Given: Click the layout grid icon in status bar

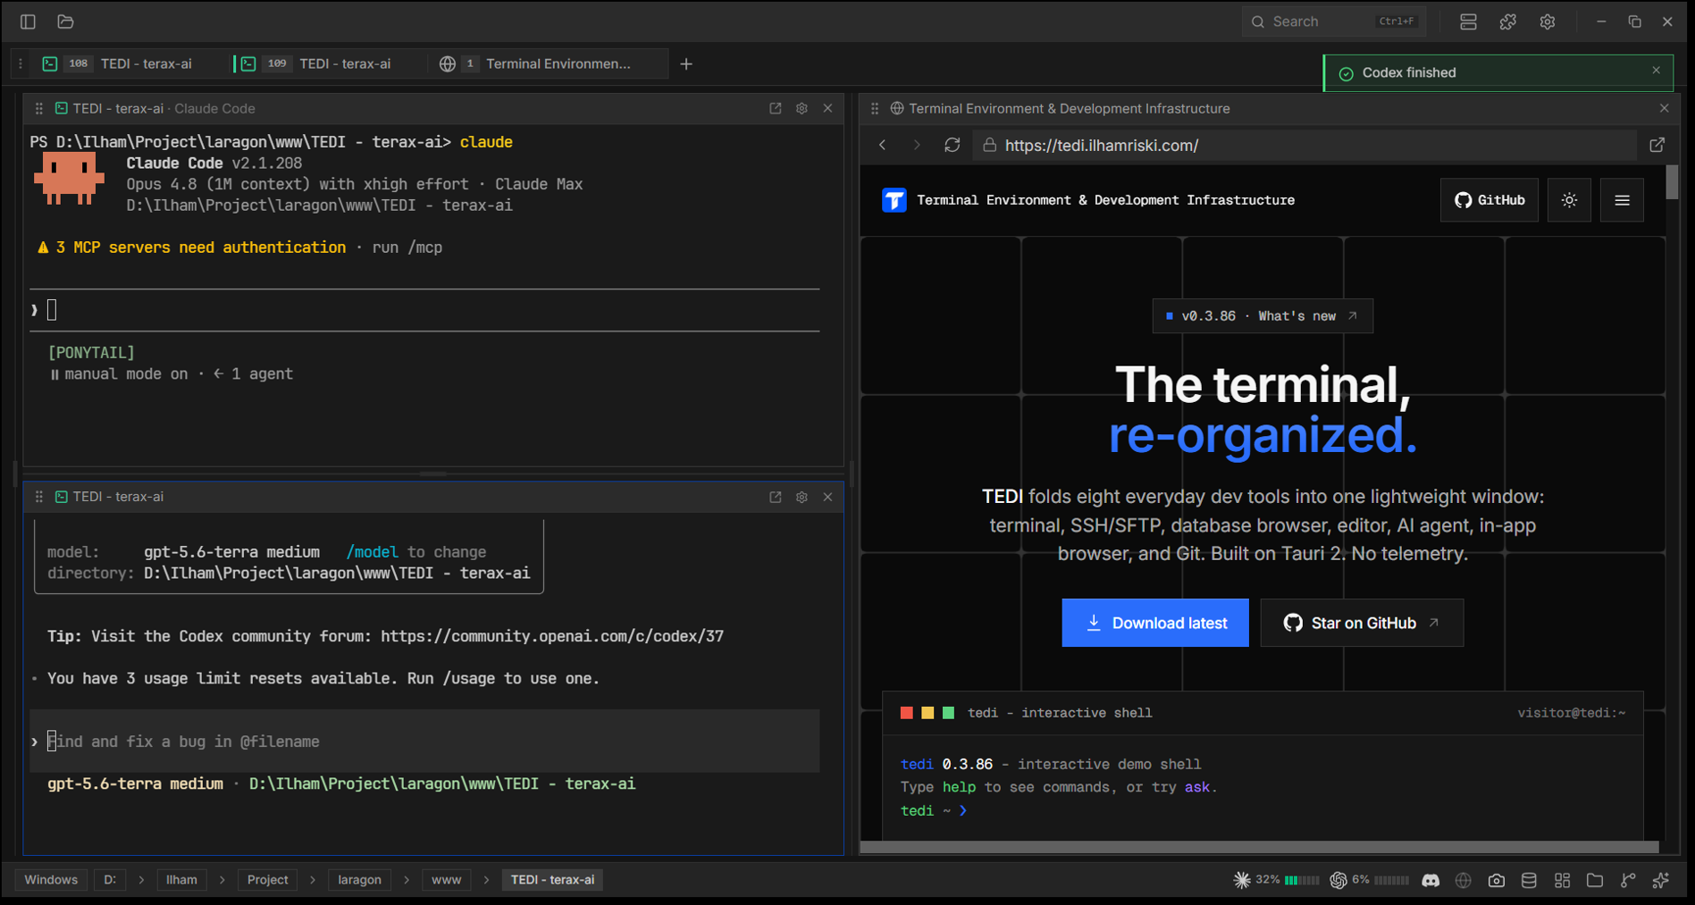Looking at the screenshot, I should pyautogui.click(x=1562, y=880).
